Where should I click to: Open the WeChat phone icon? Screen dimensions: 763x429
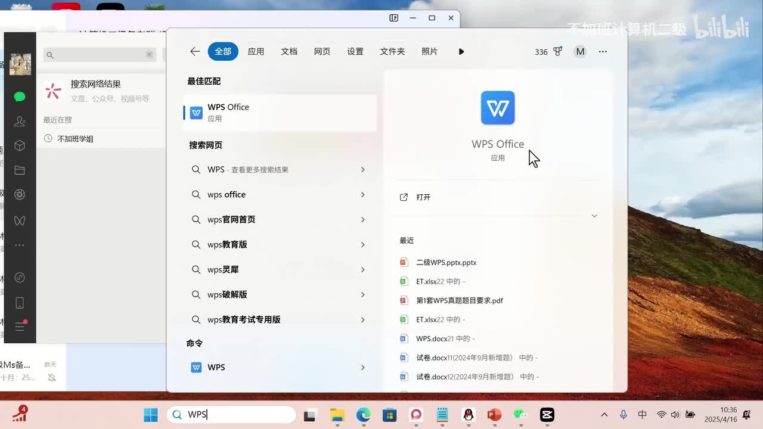[x=20, y=303]
